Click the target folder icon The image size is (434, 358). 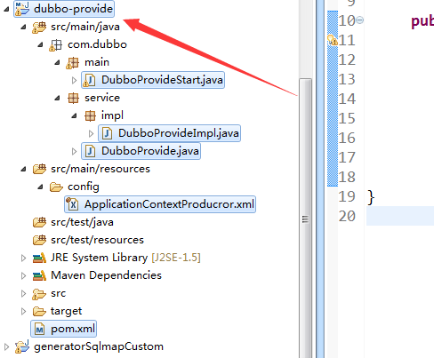[39, 312]
